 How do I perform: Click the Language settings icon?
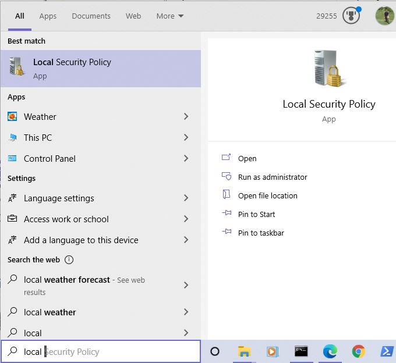tap(12, 198)
